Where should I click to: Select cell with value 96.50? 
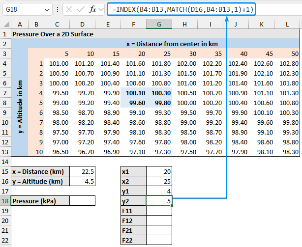[57, 152]
